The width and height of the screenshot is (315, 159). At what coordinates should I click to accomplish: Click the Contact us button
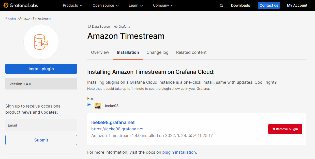coord(269,5)
